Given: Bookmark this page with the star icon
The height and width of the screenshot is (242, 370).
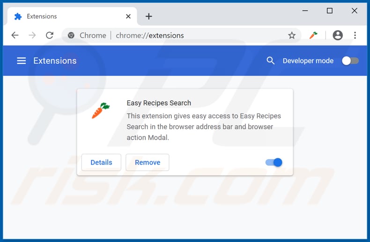Looking at the screenshot, I should 292,35.
